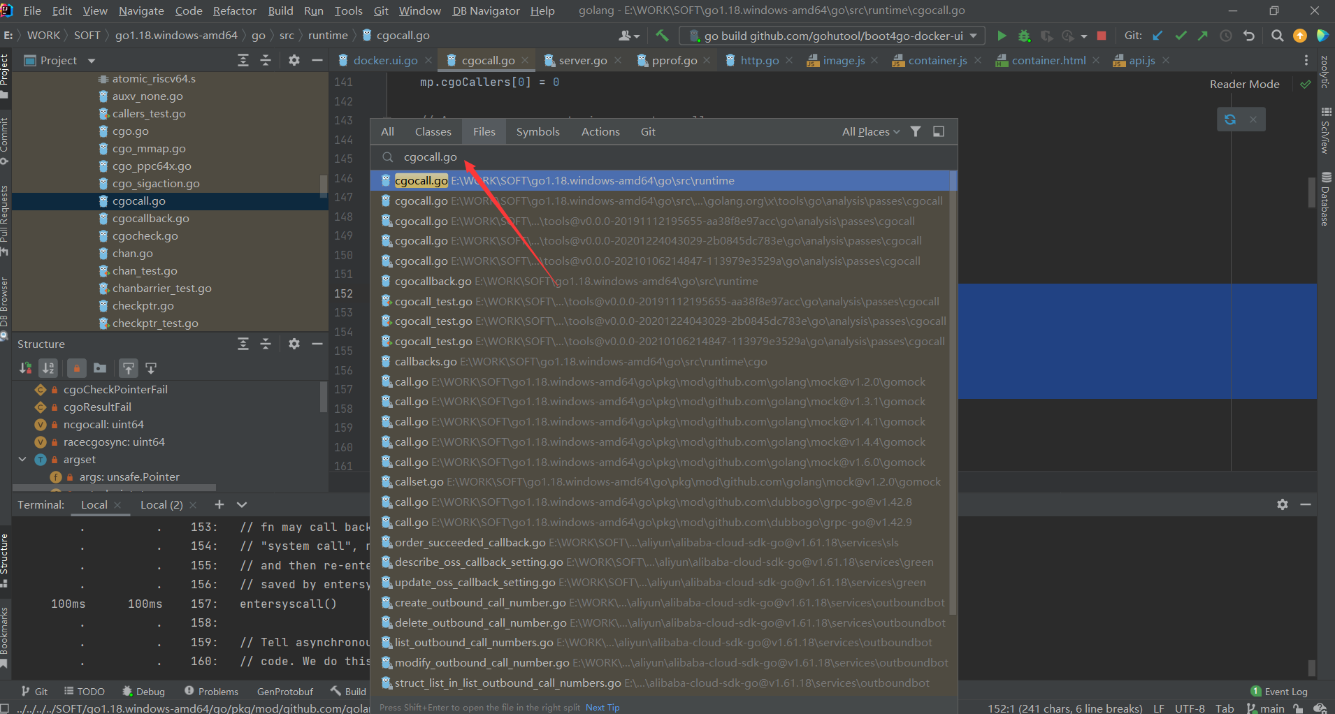Viewport: 1335px width, 714px height.
Task: Collapse the argset node in Structure
Action: point(22,460)
